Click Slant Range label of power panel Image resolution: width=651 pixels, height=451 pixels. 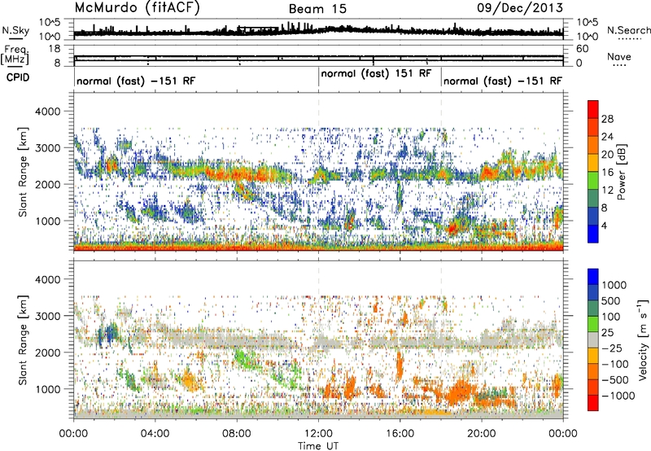click(x=23, y=172)
